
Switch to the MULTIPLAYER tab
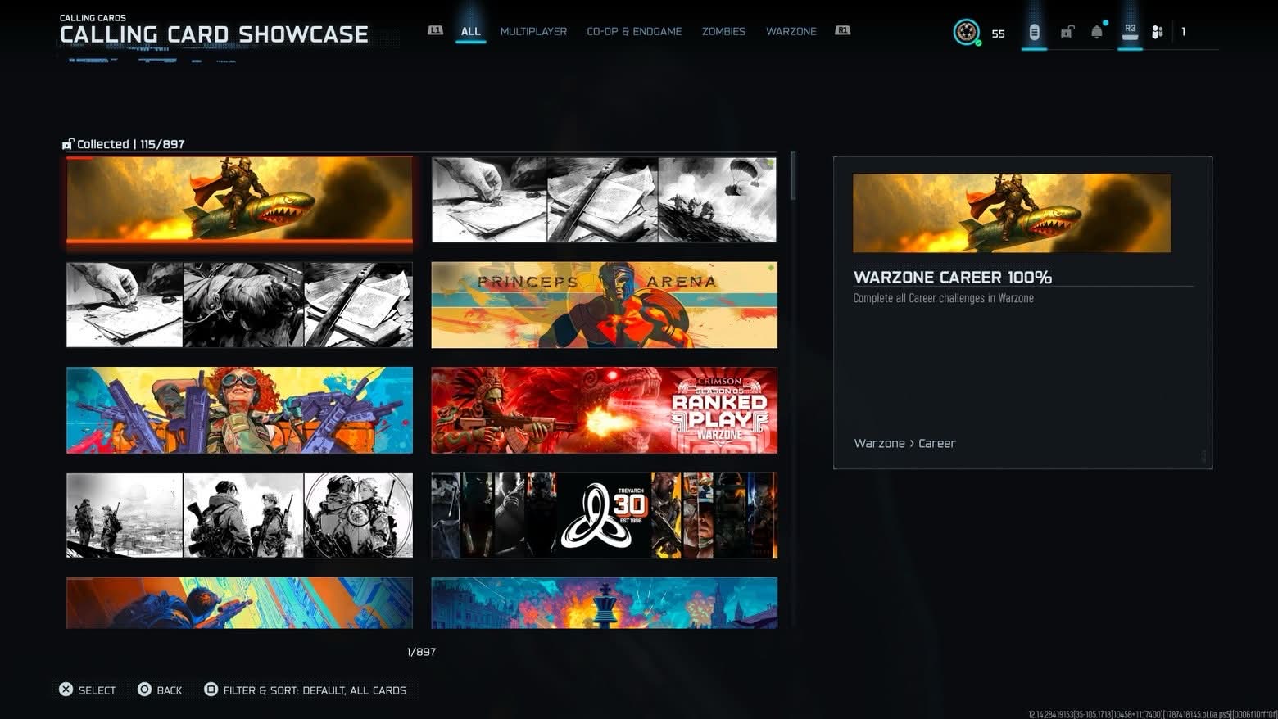pos(533,31)
